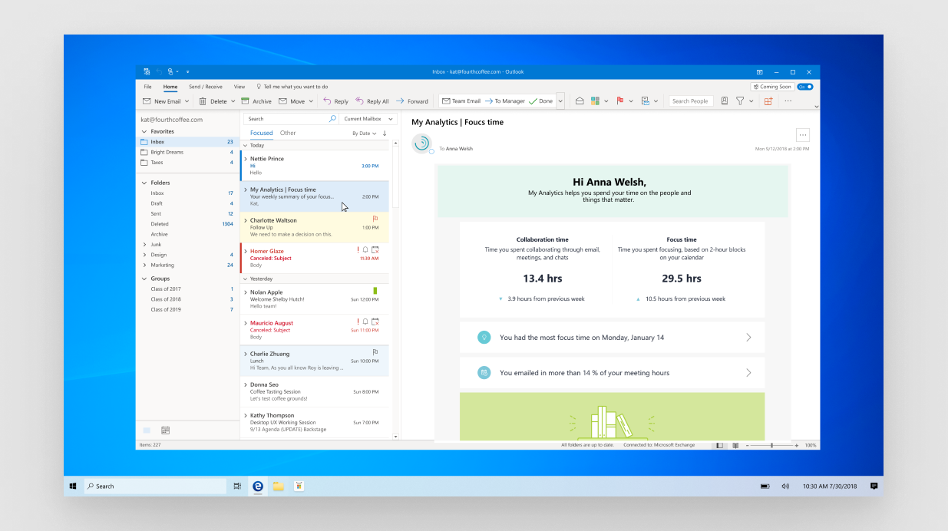This screenshot has width=948, height=531.
Task: Click the Search People field
Action: tap(691, 101)
